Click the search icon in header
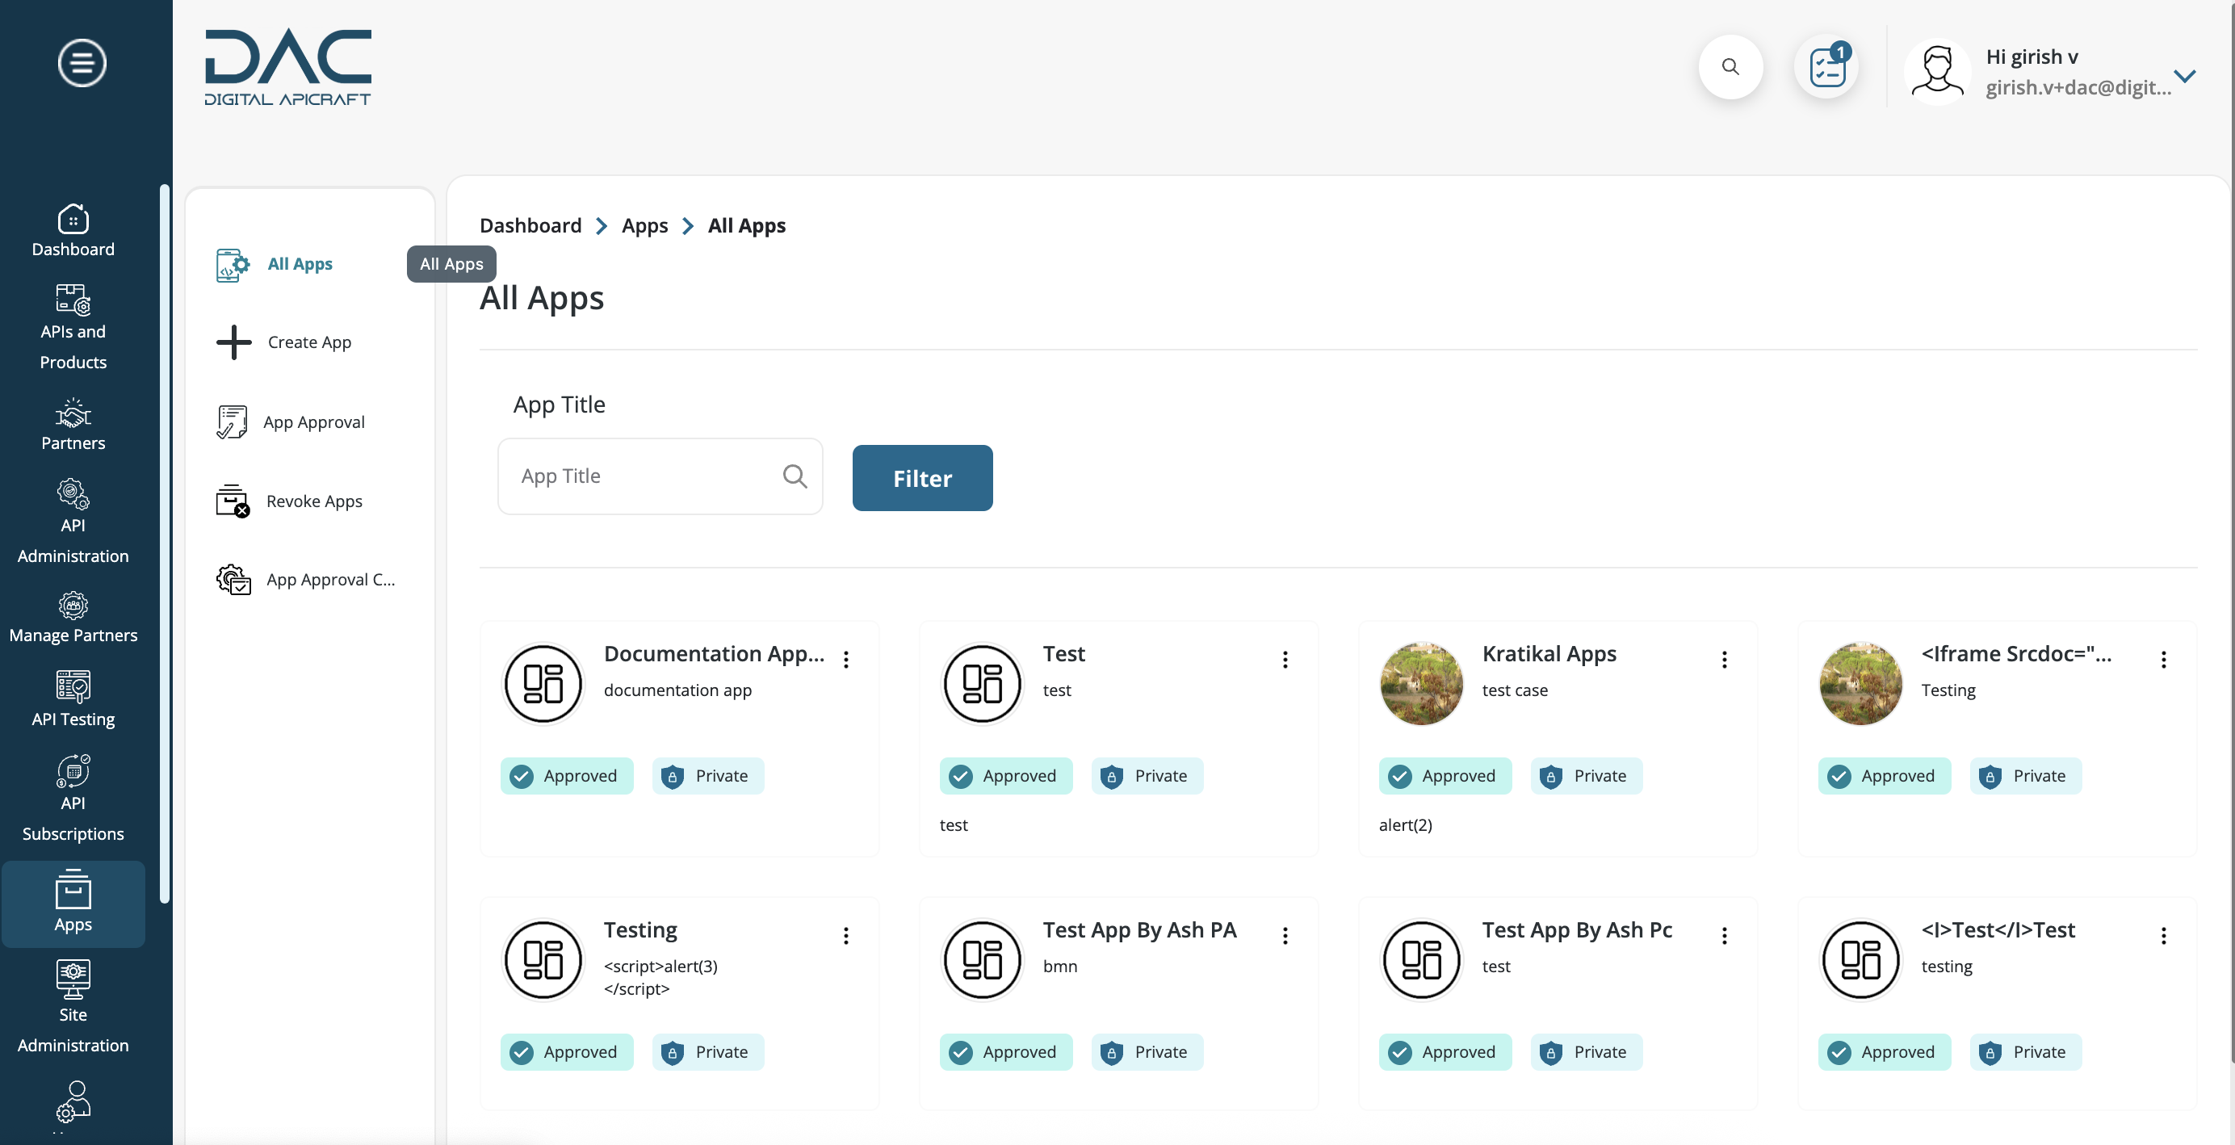Screen dimensions: 2235x1145 point(1730,67)
